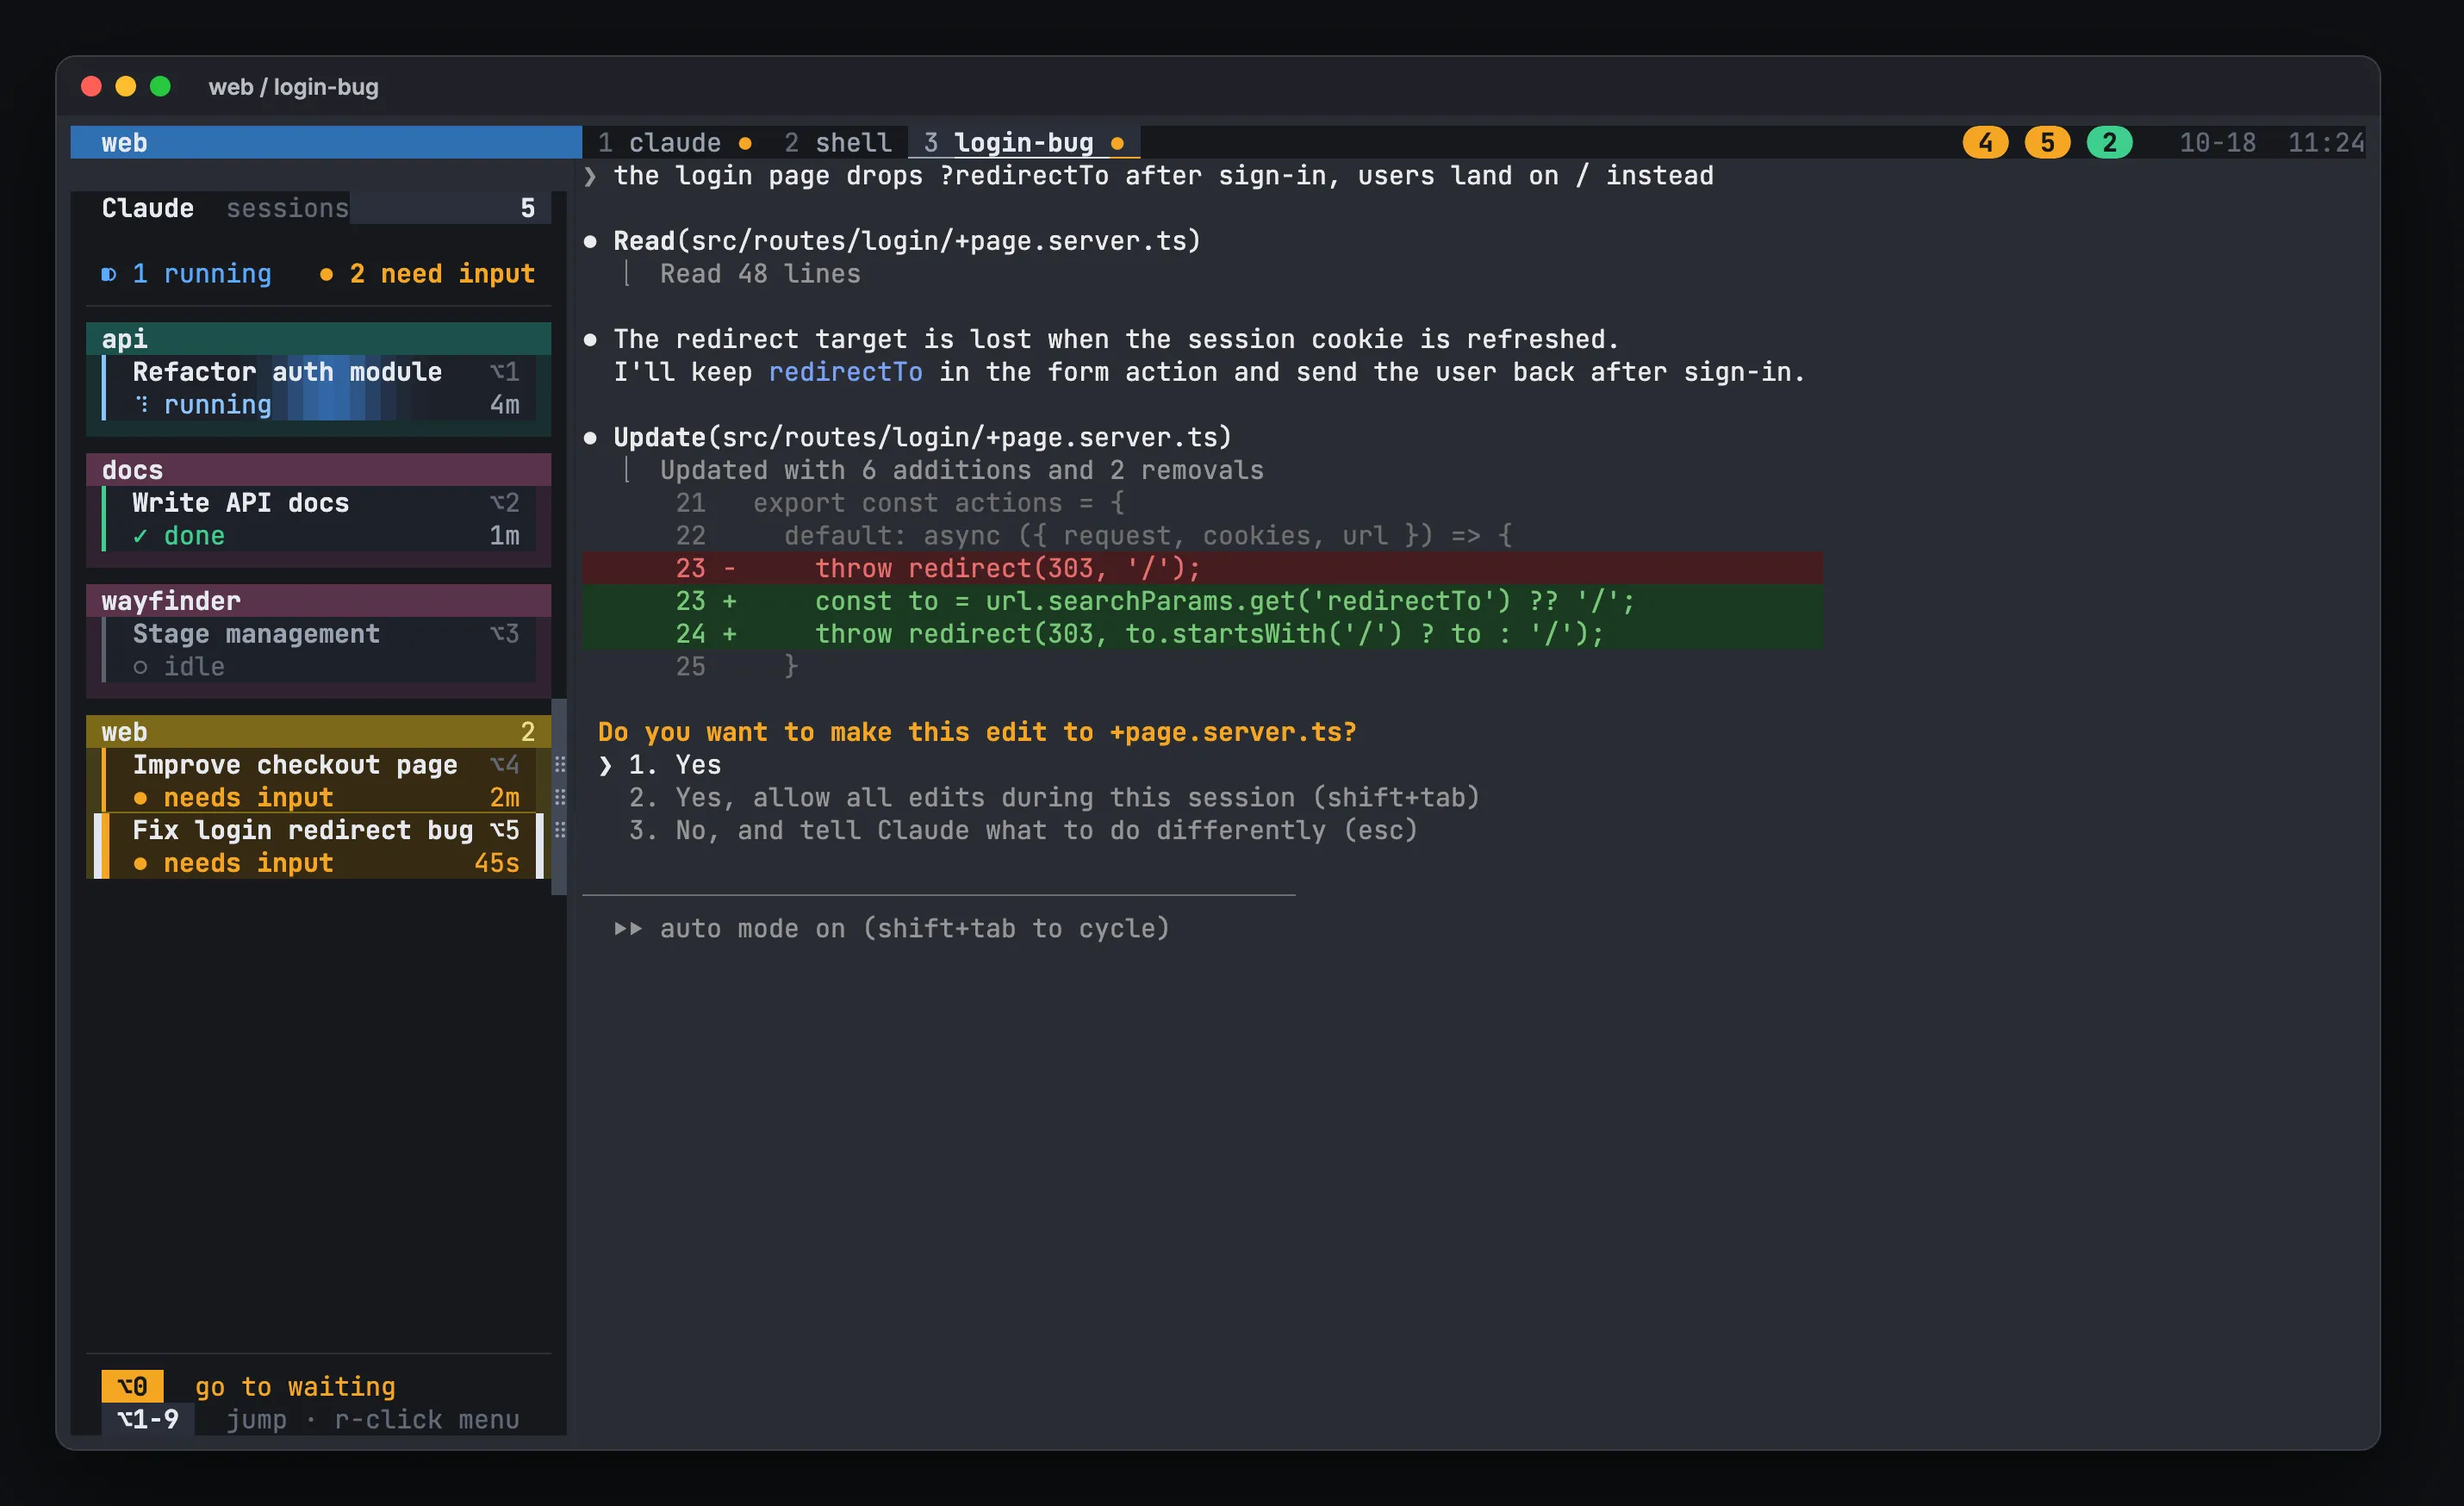Screen dimensions: 2464x1506
Task: Click the orange dot on login-bug tab
Action: [1117, 144]
